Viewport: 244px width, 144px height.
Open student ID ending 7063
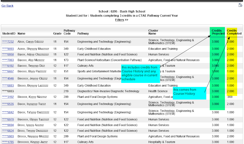pyautogui.click(x=8, y=60)
